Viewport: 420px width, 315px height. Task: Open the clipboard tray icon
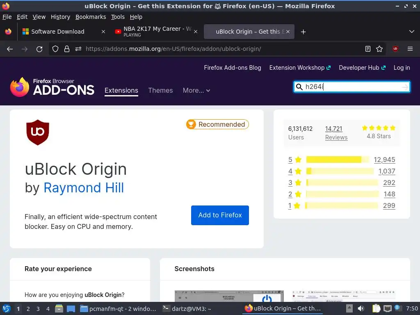(x=376, y=308)
